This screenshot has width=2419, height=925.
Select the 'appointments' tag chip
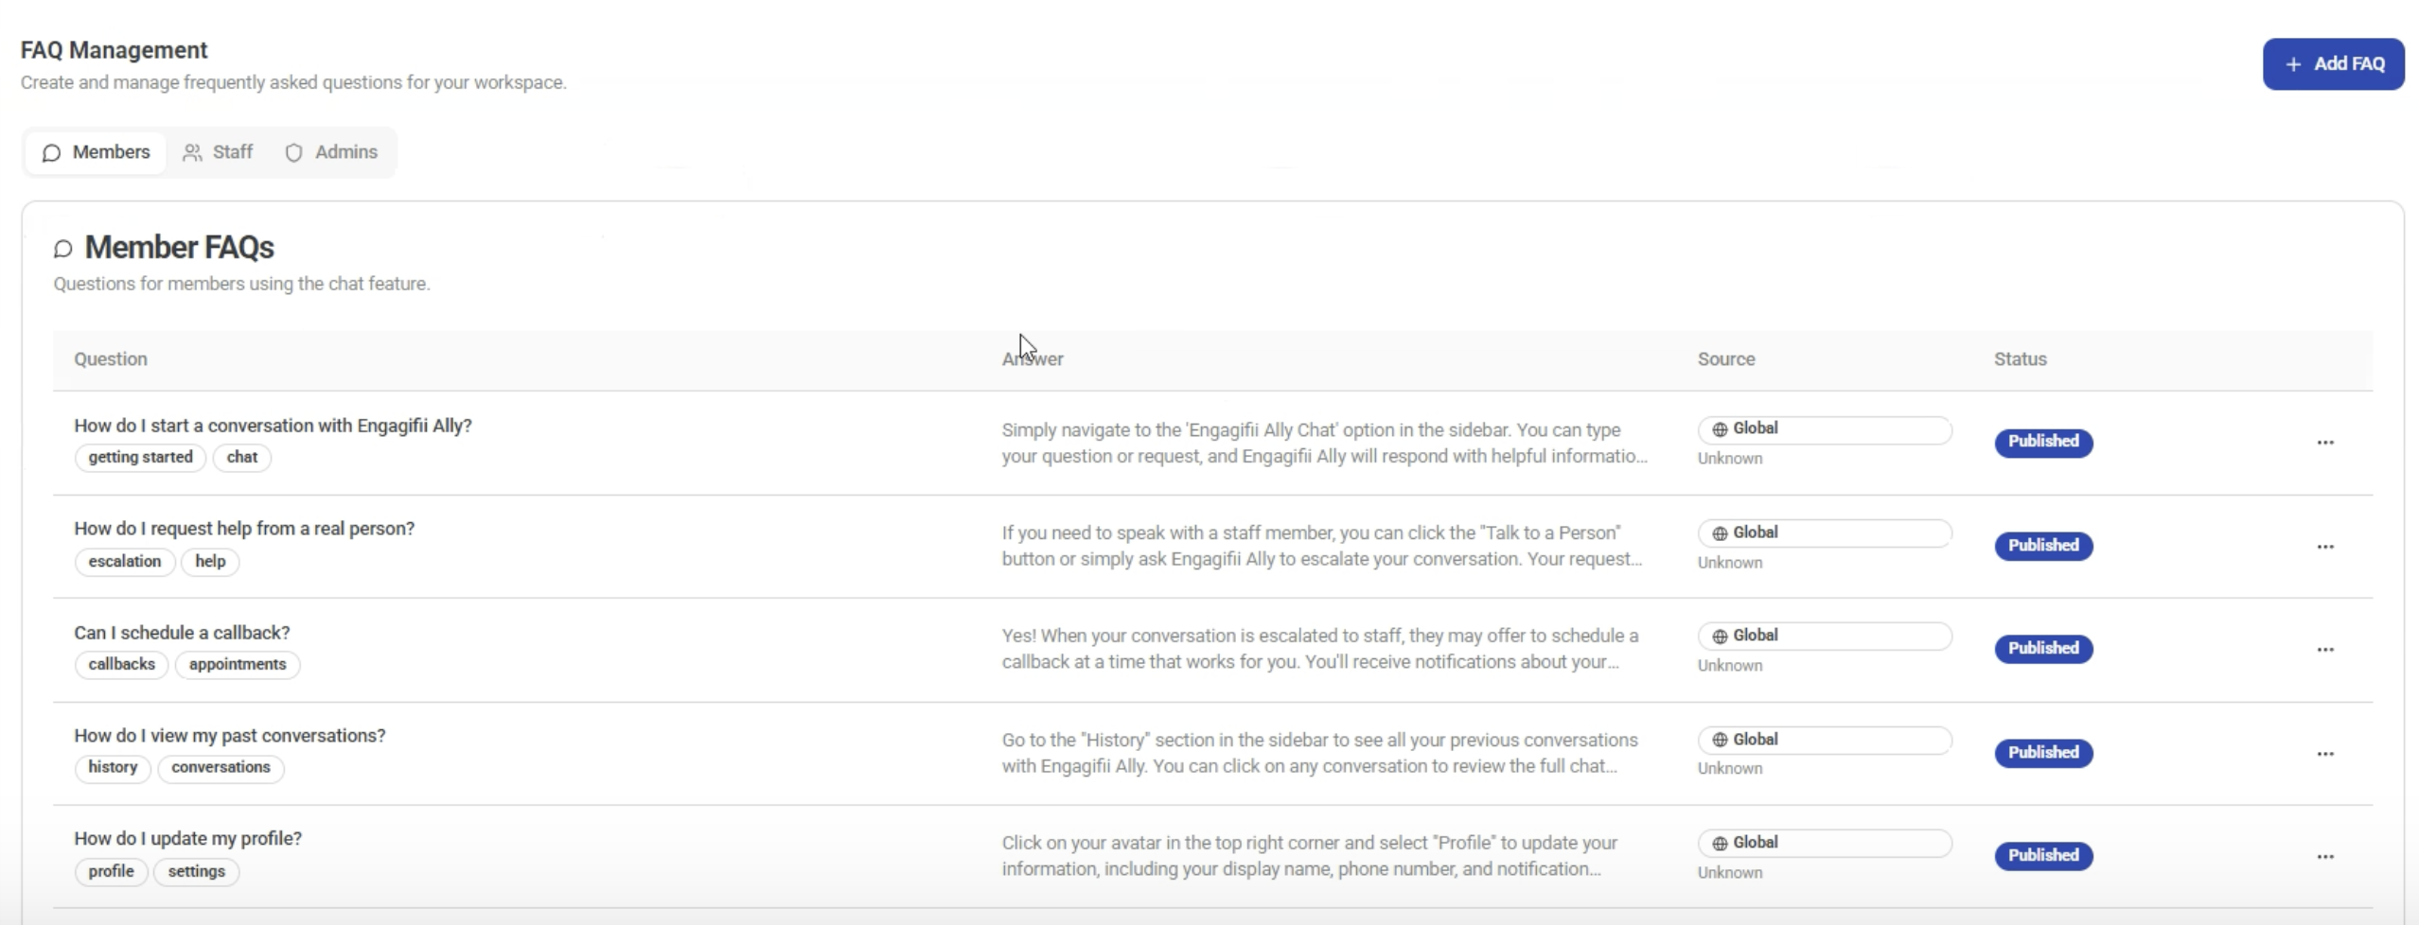tap(238, 665)
